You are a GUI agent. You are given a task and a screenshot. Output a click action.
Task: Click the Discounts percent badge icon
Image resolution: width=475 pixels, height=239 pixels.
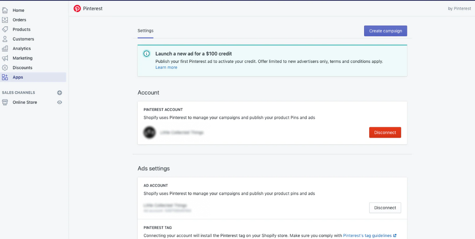click(x=5, y=68)
